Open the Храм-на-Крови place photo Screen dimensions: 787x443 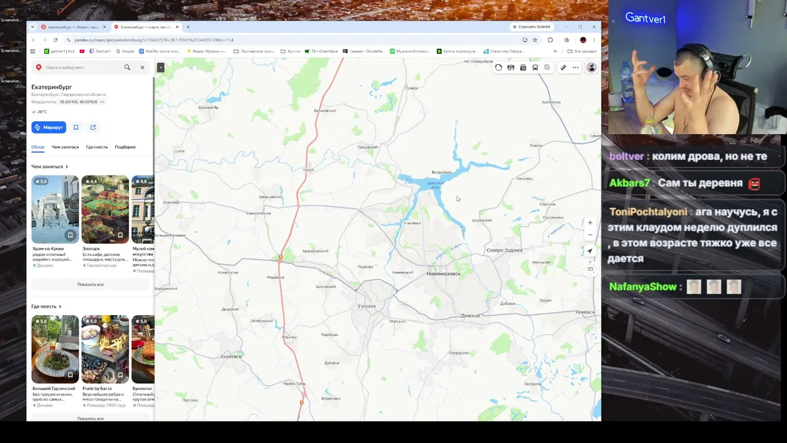(x=55, y=209)
